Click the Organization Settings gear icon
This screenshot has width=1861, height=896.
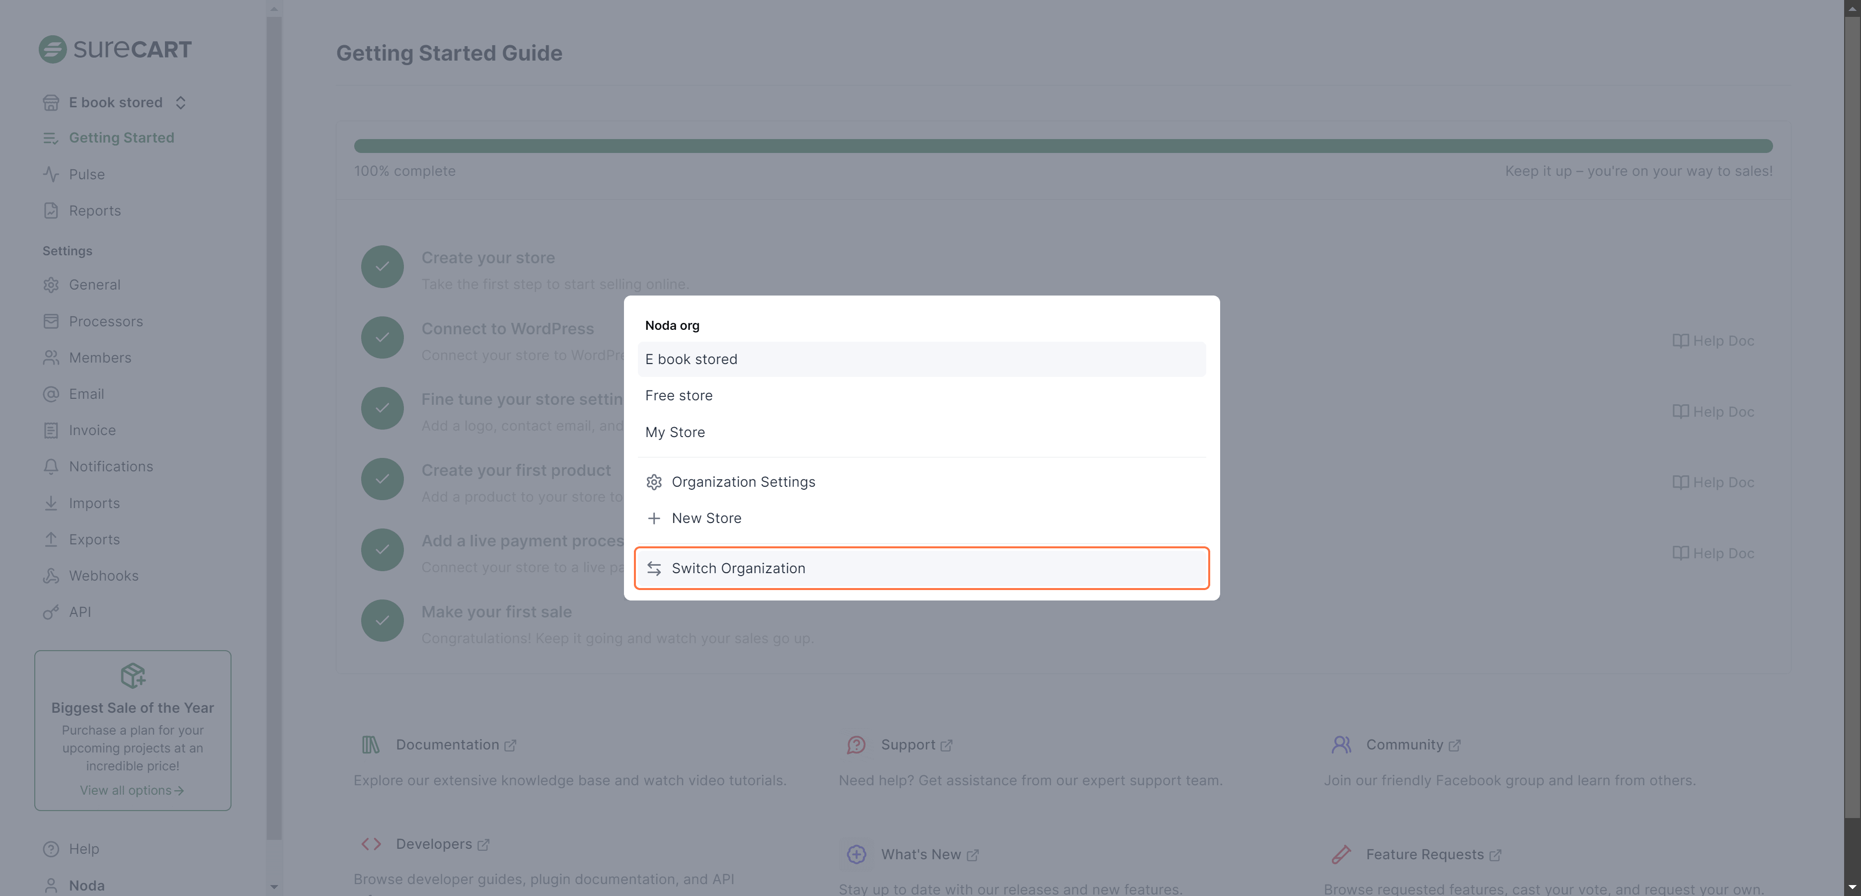click(x=654, y=482)
